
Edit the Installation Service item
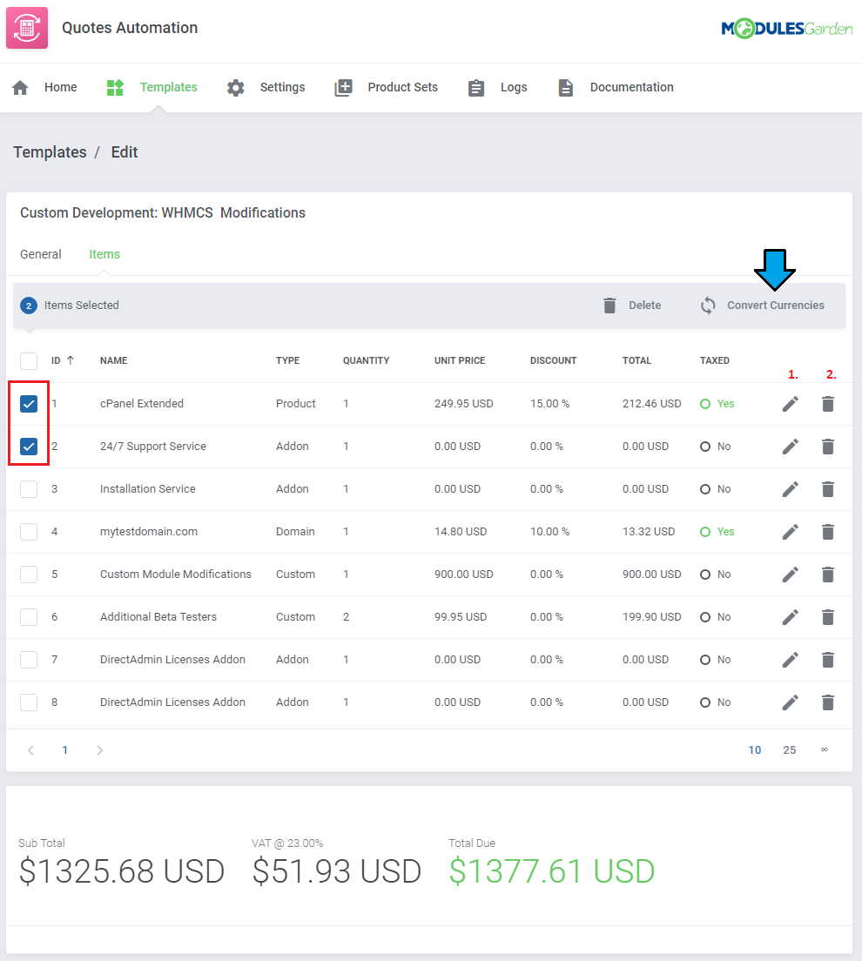[791, 489]
